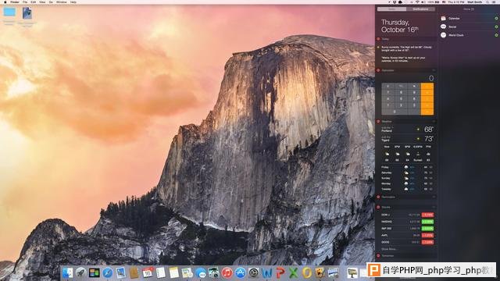Click the Spotlight search icon in menu bar
The height and width of the screenshot is (281, 500).
[487, 2]
